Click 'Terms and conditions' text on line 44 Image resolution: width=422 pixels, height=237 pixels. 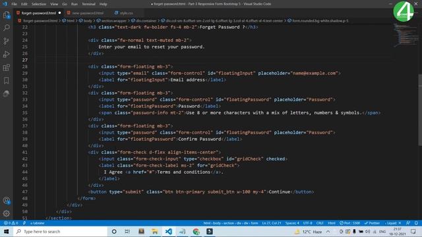coord(184,172)
